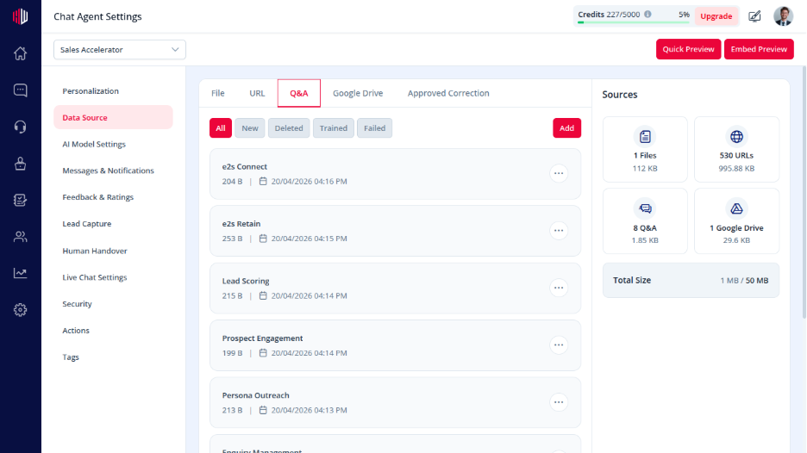Click the Q&A source chat icon
Image resolution: width=807 pixels, height=453 pixels.
click(645, 208)
